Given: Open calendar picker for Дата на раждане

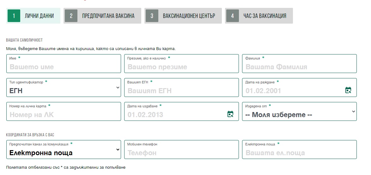Looking at the screenshot, I should point(348,90).
